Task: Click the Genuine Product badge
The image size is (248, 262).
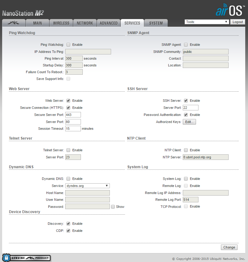Action: pos(26,258)
